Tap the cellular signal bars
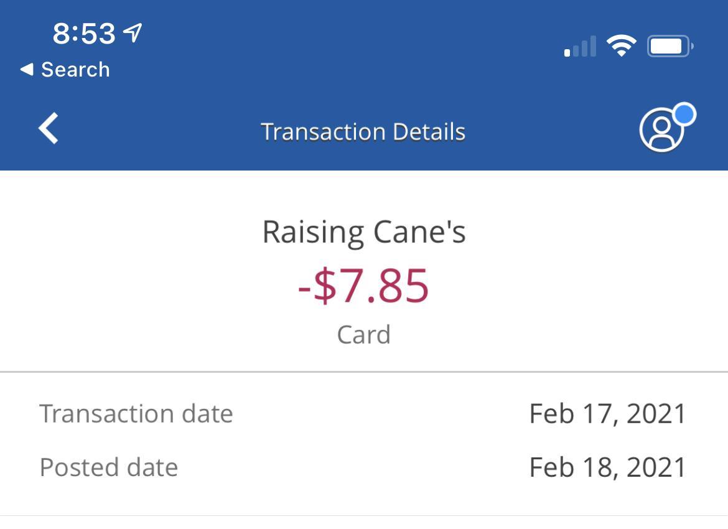 [x=580, y=47]
